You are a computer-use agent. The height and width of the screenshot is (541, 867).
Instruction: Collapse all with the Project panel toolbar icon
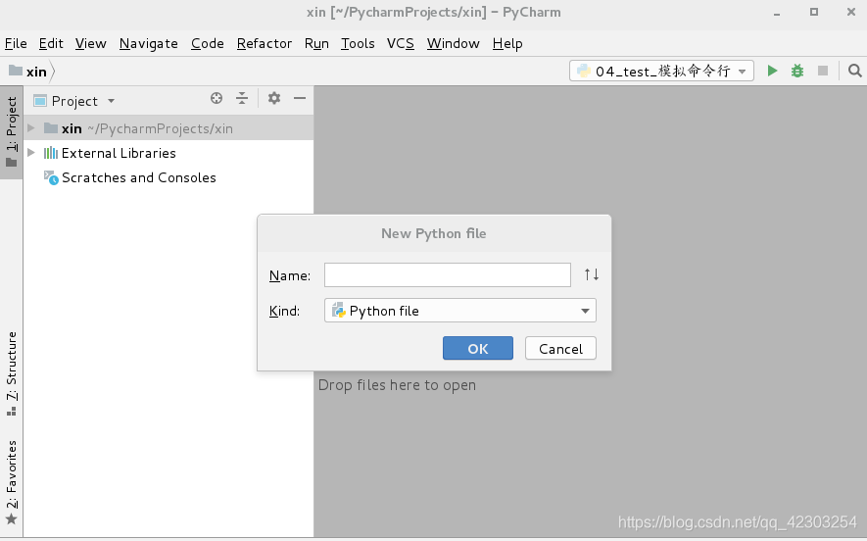pos(242,98)
